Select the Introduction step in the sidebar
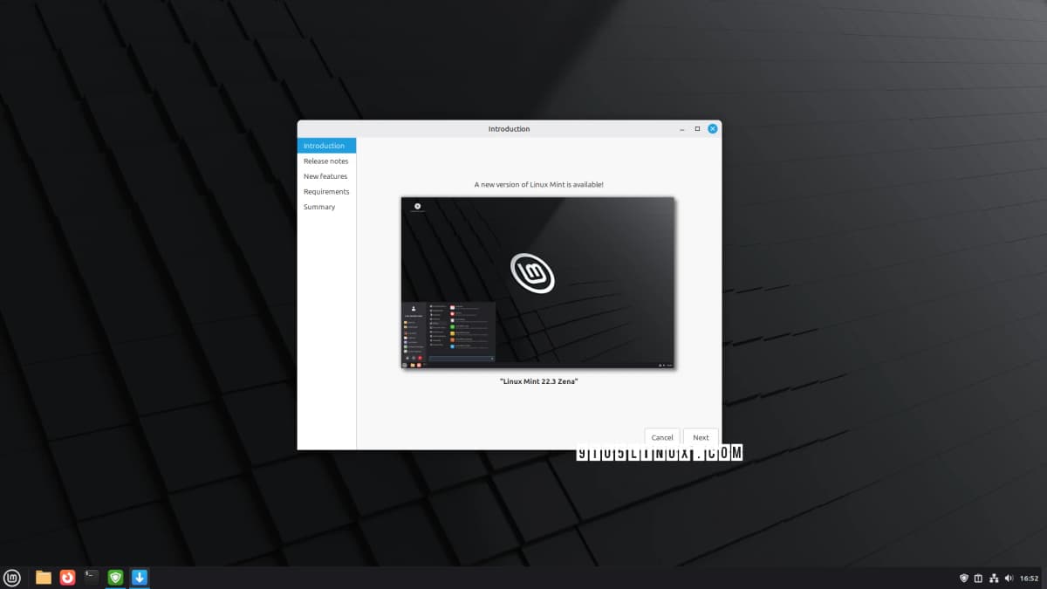 (x=325, y=146)
